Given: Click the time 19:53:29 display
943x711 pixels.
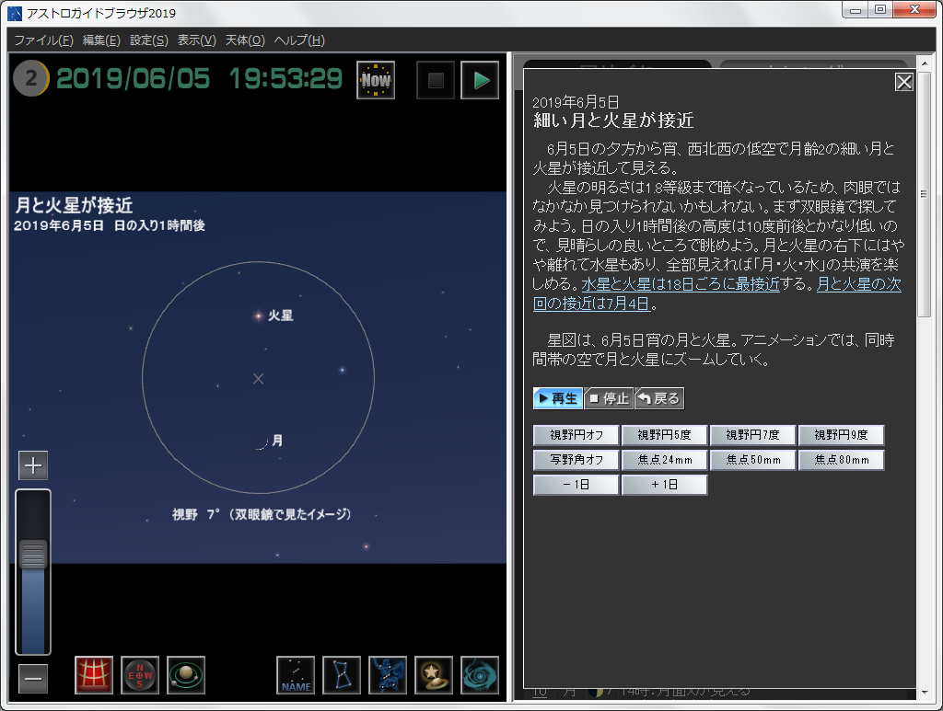Looking at the screenshot, I should click(285, 79).
